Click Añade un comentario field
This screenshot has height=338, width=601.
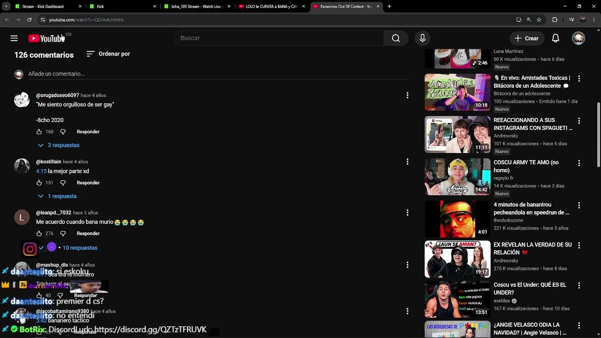pyautogui.click(x=218, y=74)
